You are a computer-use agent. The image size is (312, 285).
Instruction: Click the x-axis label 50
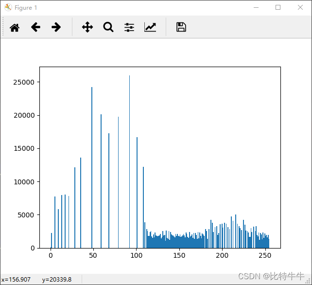pos(93,255)
